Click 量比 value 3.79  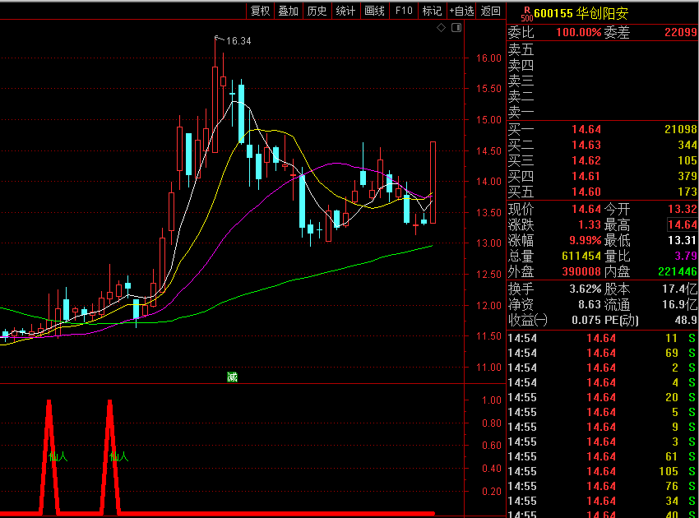(x=686, y=256)
